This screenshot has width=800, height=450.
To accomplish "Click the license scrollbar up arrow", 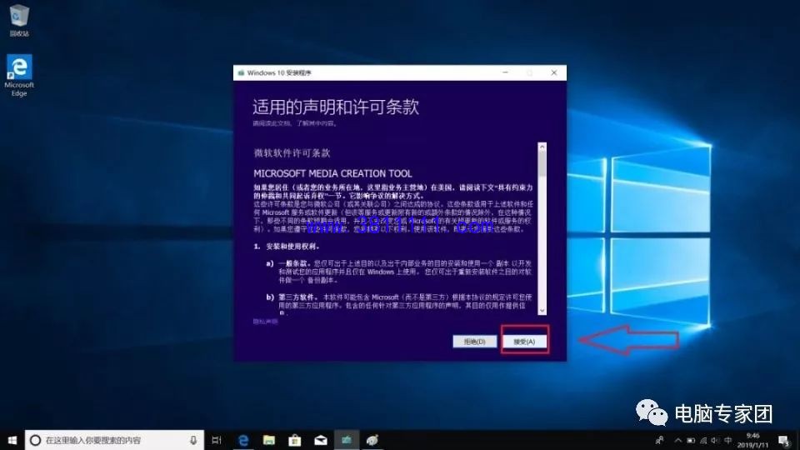I will [542, 147].
